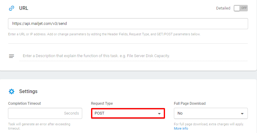257x133 pixels.
Task: Click the blue Settings gear icon
Action: 11,92
